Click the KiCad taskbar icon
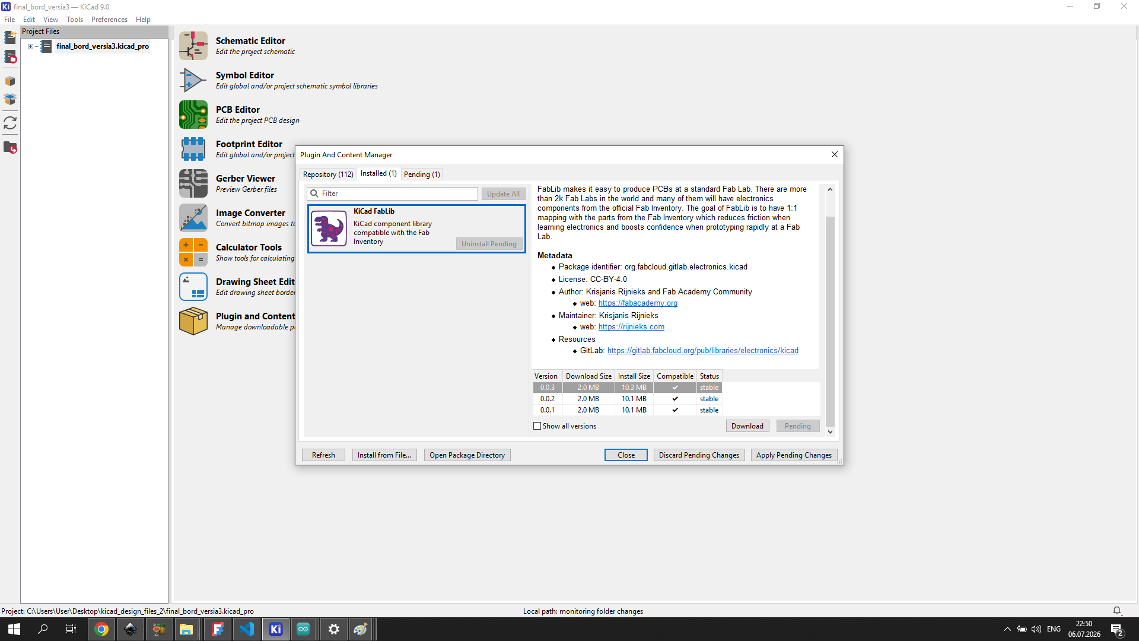The width and height of the screenshot is (1139, 641). point(276,629)
